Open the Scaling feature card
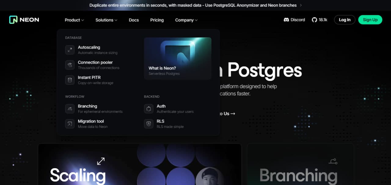This screenshot has height=185, width=391. pyautogui.click(x=140, y=164)
